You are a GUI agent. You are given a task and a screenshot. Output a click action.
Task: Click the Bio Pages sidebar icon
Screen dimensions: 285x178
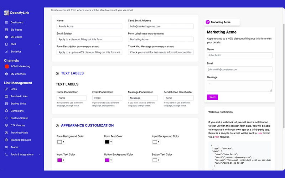[6, 30]
